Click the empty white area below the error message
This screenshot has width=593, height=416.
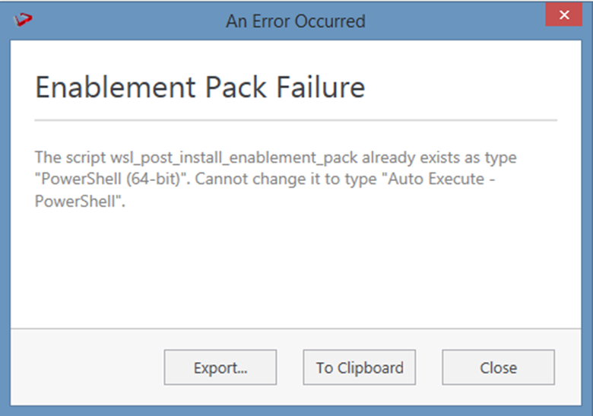pos(296,266)
